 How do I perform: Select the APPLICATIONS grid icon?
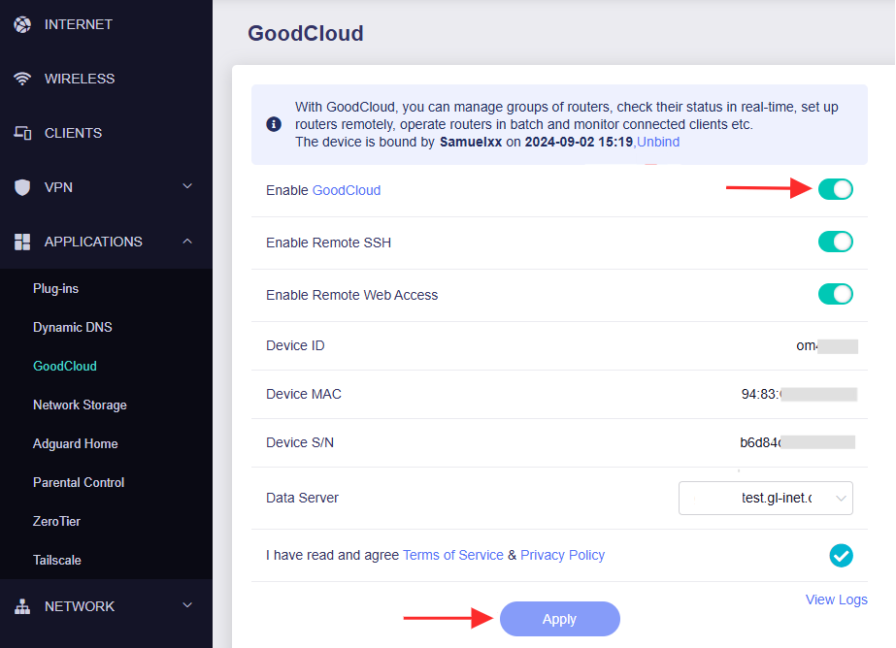[x=21, y=241]
